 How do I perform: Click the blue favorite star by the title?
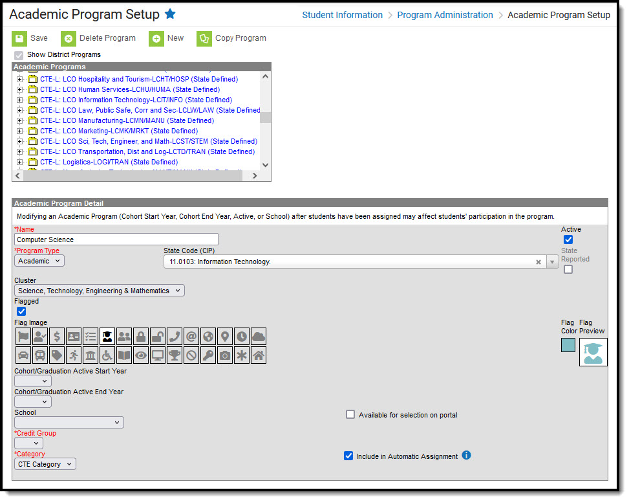point(171,14)
